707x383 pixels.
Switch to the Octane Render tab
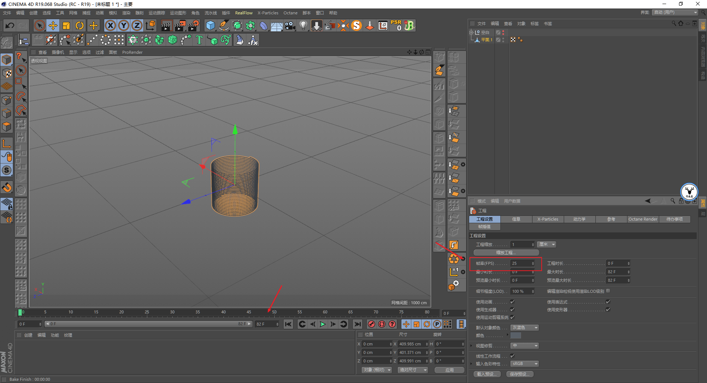click(643, 219)
